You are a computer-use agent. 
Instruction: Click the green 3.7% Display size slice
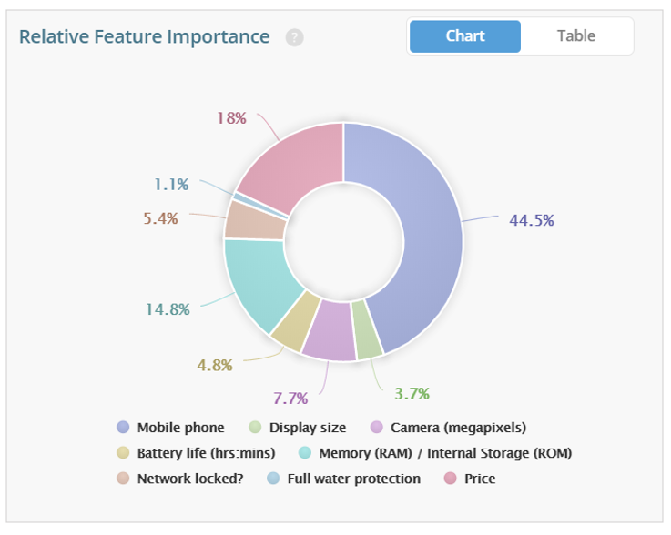(367, 329)
